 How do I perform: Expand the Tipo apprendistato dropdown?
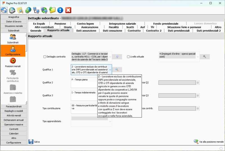[x=110, y=121]
